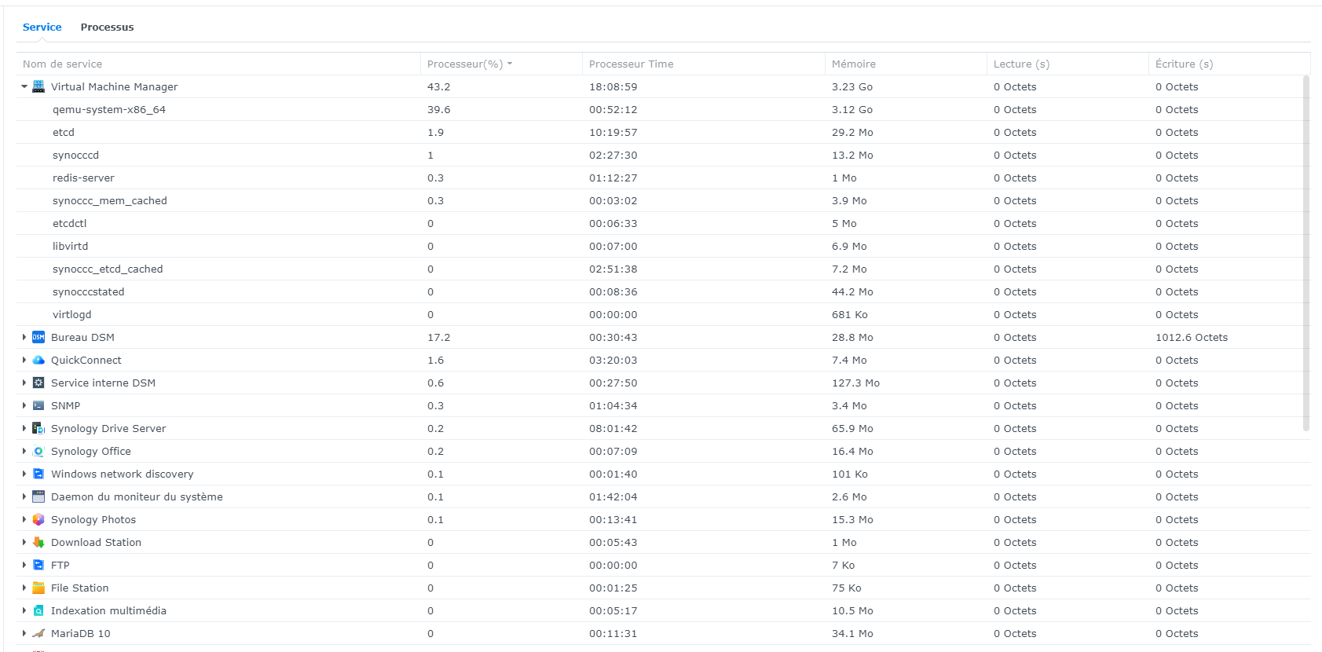The height and width of the screenshot is (652, 1322).
Task: Click the File Station folder icon
Action: tap(38, 588)
